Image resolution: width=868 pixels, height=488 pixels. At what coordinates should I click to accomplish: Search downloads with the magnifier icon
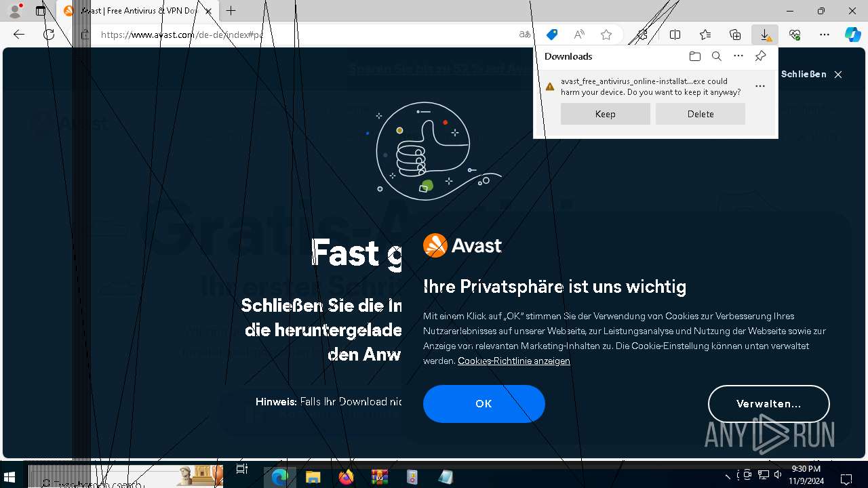[x=716, y=56]
